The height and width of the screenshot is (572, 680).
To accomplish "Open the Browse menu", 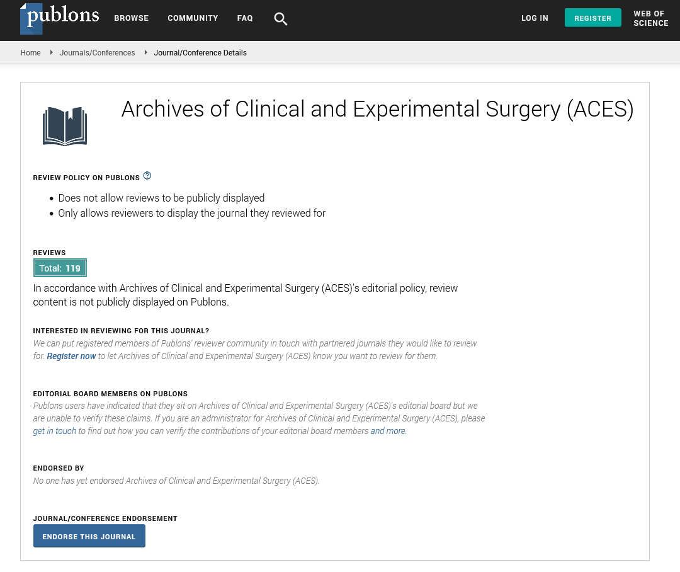I will (x=131, y=18).
